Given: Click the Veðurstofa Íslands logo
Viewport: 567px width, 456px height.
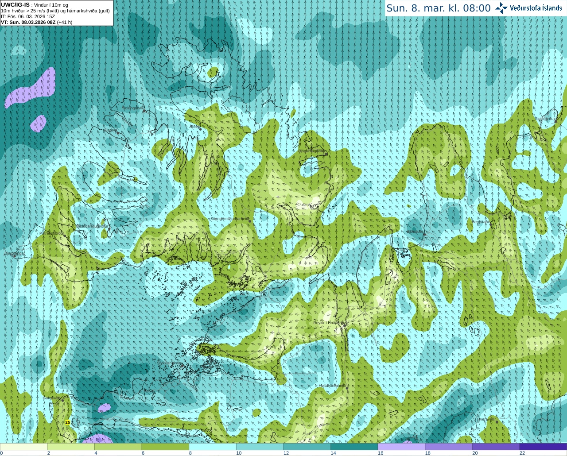Looking at the screenshot, I should tap(528, 8).
